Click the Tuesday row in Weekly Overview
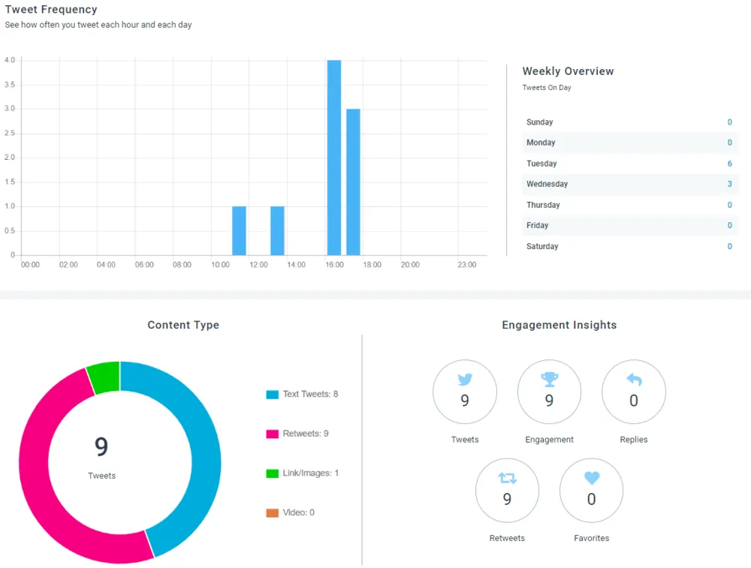 point(630,164)
